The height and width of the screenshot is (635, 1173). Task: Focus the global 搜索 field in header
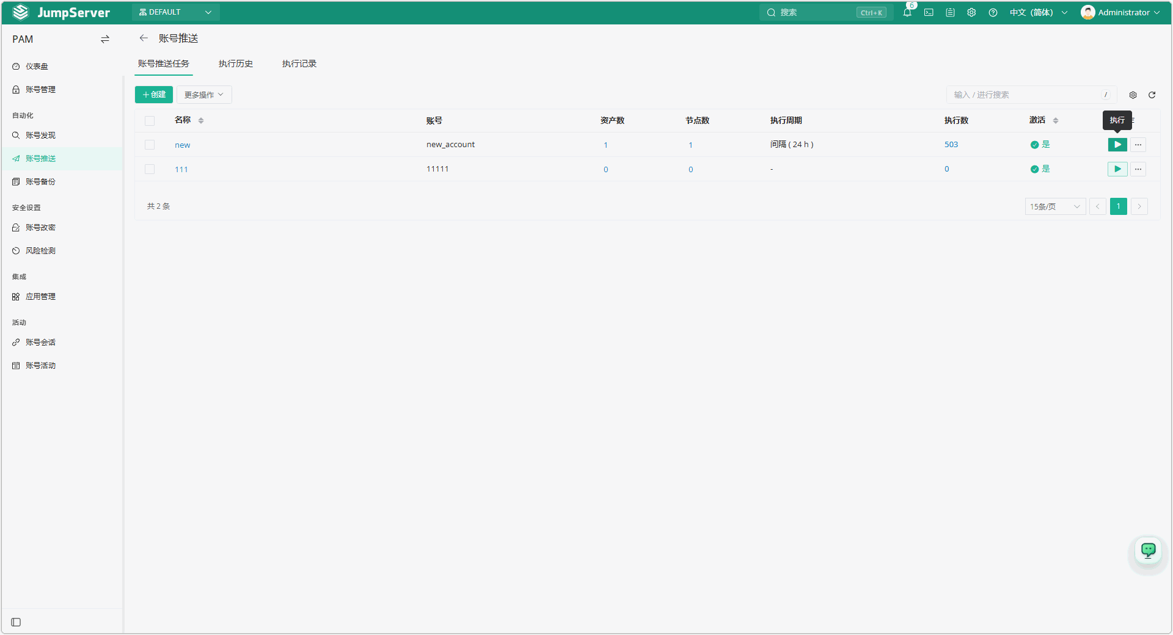[x=826, y=12]
